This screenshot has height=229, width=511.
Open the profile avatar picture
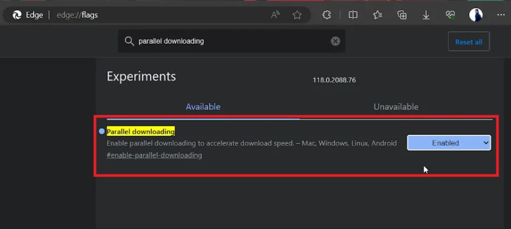click(476, 15)
